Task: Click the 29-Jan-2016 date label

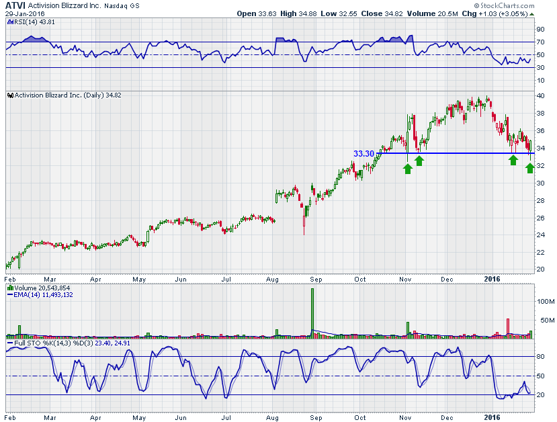Action: point(25,14)
